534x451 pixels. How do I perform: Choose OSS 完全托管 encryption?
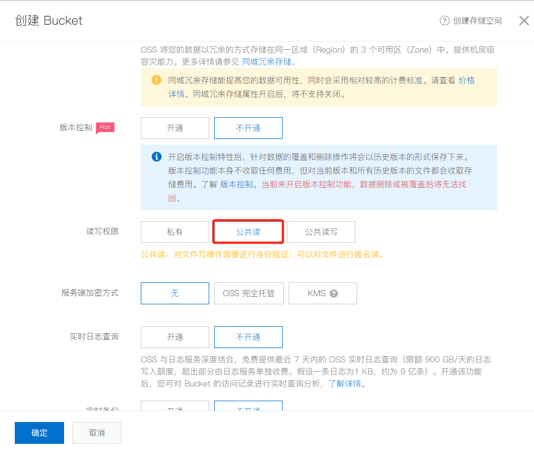[249, 293]
